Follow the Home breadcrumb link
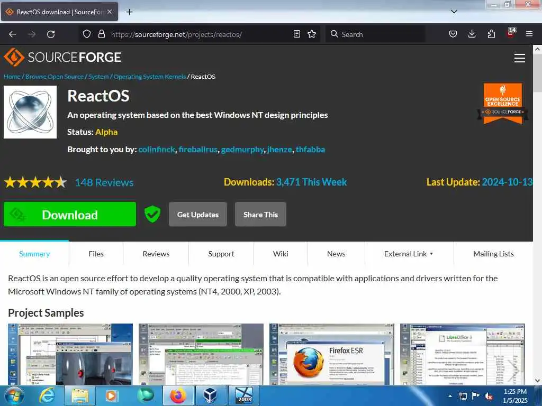 pos(12,77)
